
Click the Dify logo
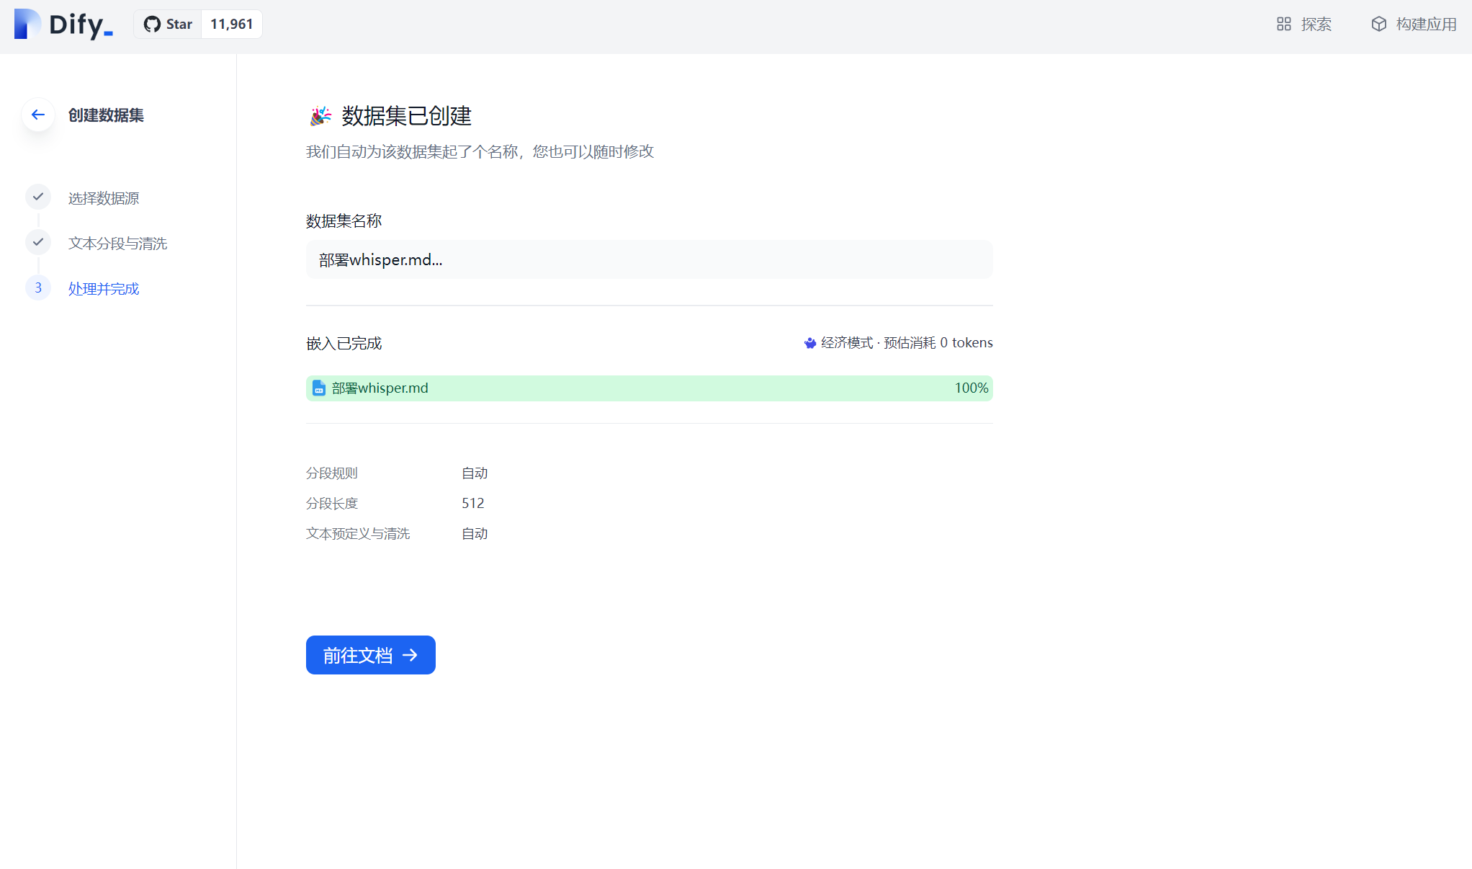pos(63,24)
